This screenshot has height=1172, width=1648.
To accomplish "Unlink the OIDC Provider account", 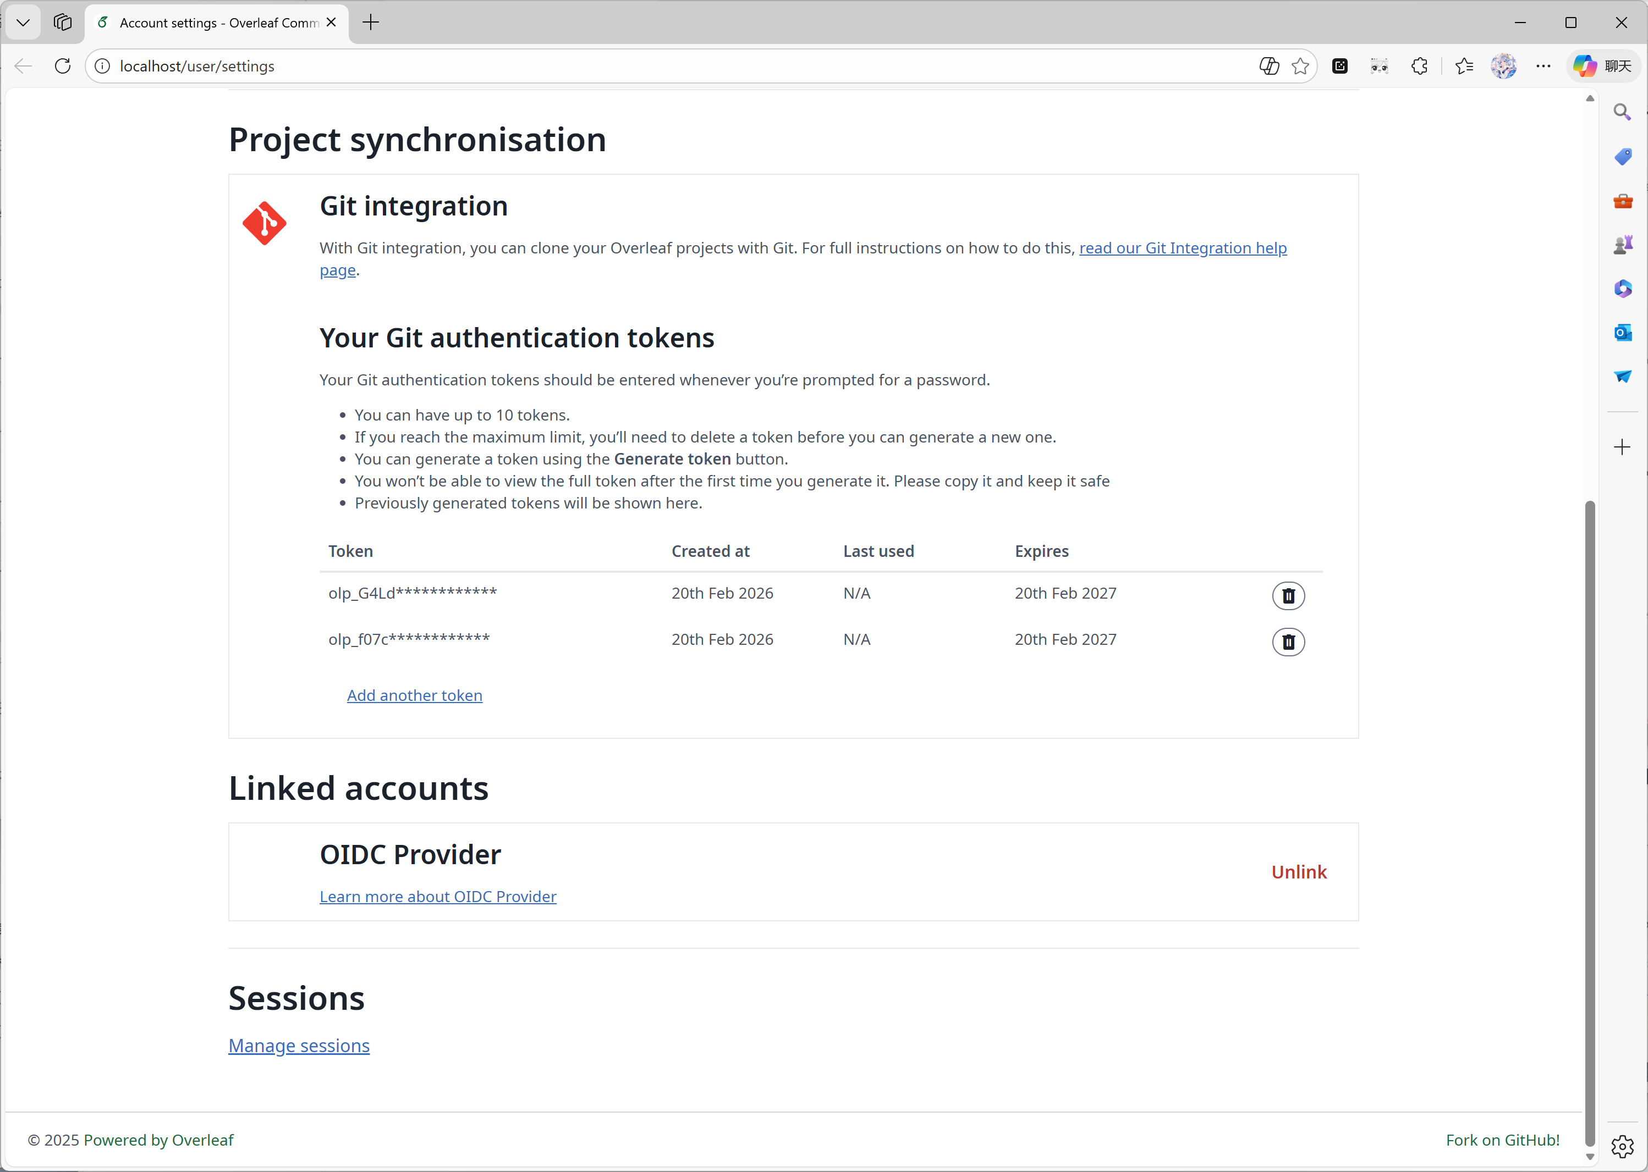I will pyautogui.click(x=1299, y=872).
